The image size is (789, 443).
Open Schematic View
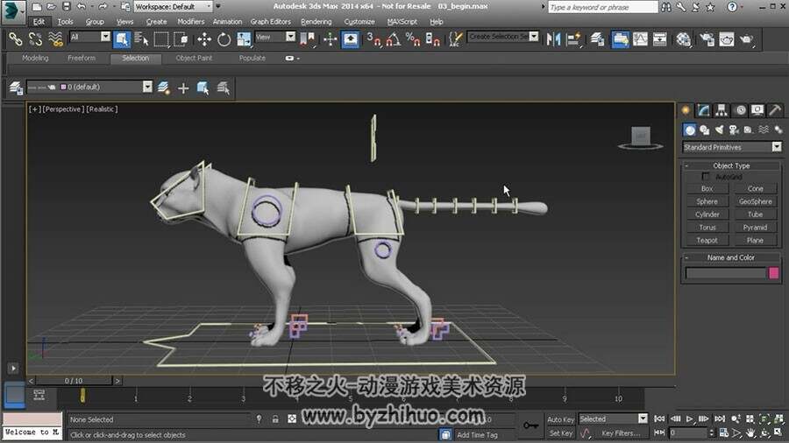click(x=659, y=39)
